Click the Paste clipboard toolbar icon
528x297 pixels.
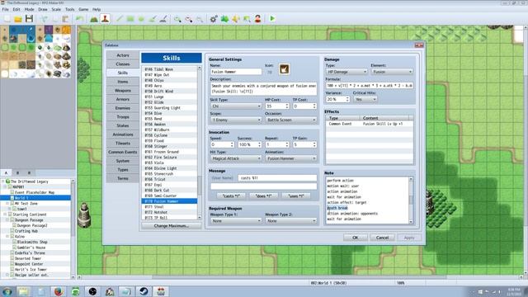point(66,19)
